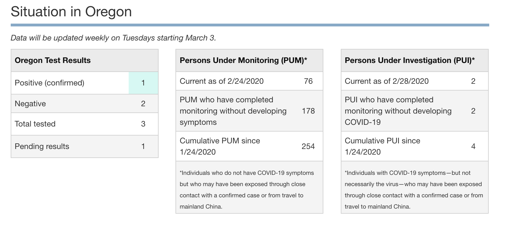Click the "Cumulative PUM since 1/24/2020" label
The width and height of the screenshot is (518, 235).
220,146
